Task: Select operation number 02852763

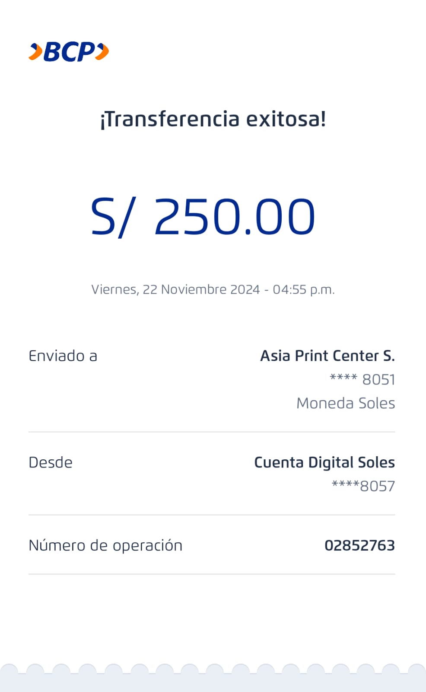Action: pos(359,545)
